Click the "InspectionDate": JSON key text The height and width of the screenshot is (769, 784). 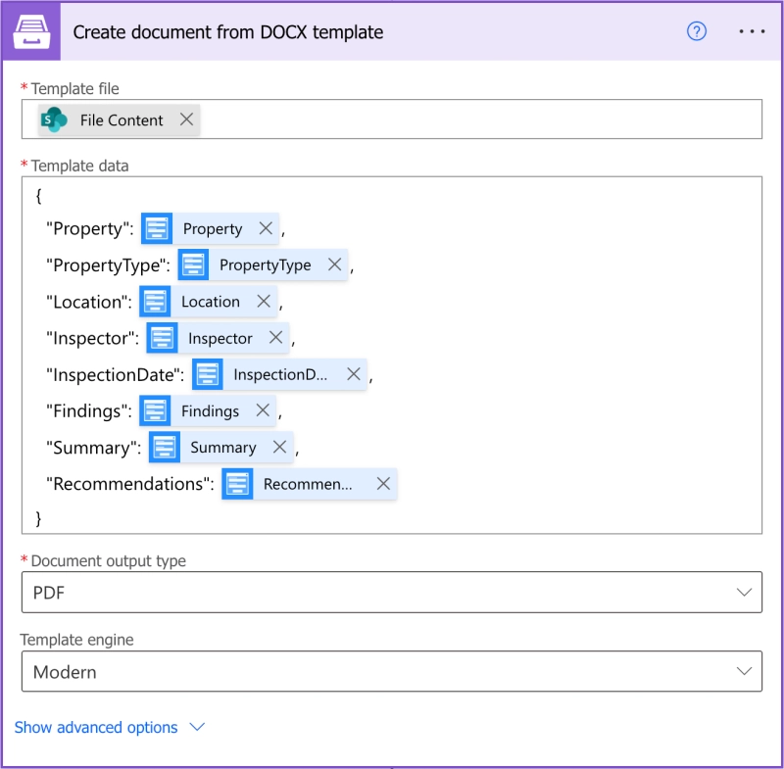pos(116,375)
